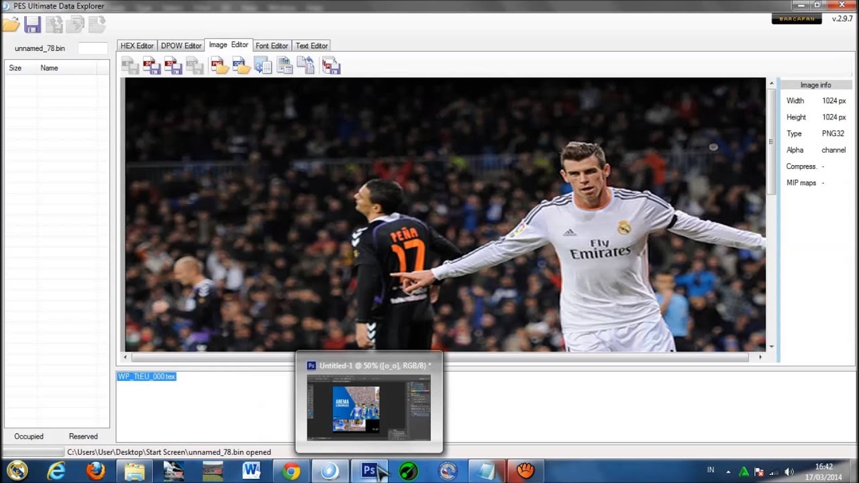Click the color palette table icon
The width and height of the screenshot is (859, 483).
pyautogui.click(x=285, y=65)
